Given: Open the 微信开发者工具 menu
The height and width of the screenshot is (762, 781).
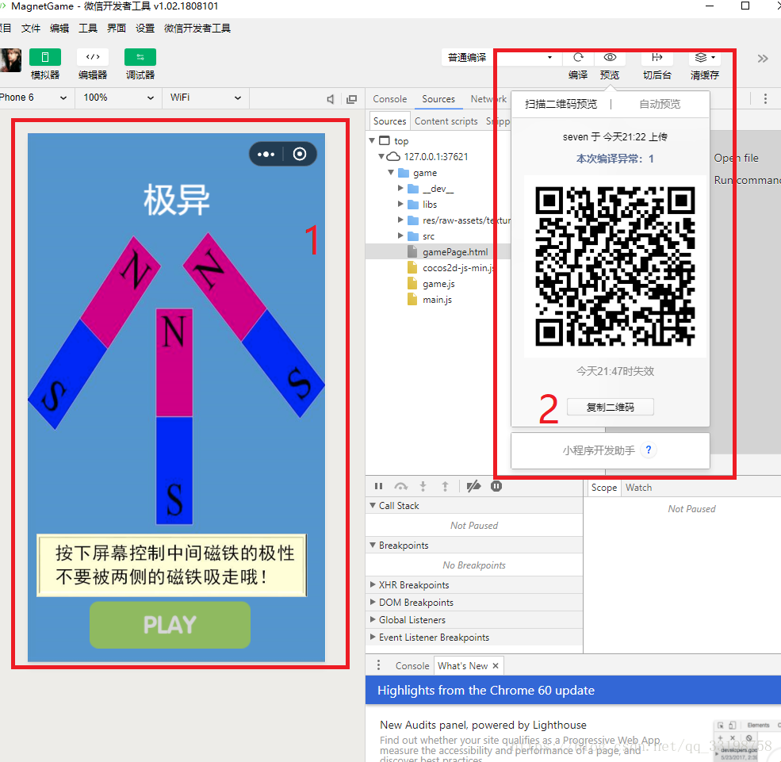Looking at the screenshot, I should click(x=197, y=29).
